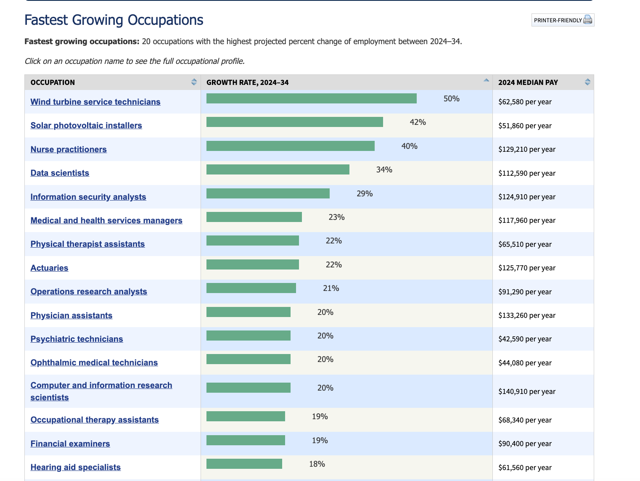
Task: Click the 50% growth bar for wind turbine technicians
Action: pyautogui.click(x=311, y=98)
